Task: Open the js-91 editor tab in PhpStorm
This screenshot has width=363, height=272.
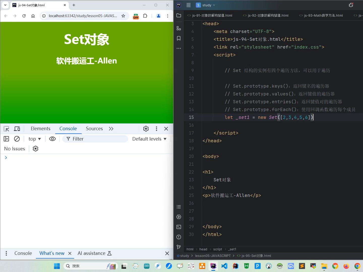Action: [210, 15]
